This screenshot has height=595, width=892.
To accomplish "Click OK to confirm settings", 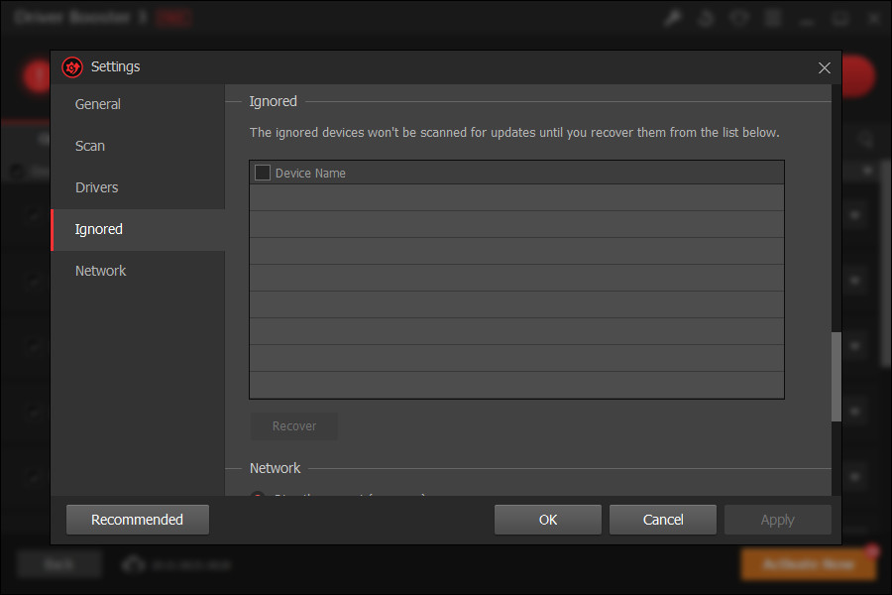I will (547, 519).
